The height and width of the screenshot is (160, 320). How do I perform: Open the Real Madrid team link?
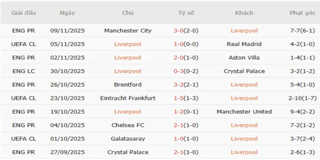point(244,44)
